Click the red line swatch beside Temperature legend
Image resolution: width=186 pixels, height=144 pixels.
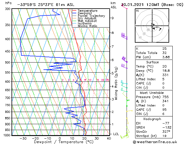[74, 11]
